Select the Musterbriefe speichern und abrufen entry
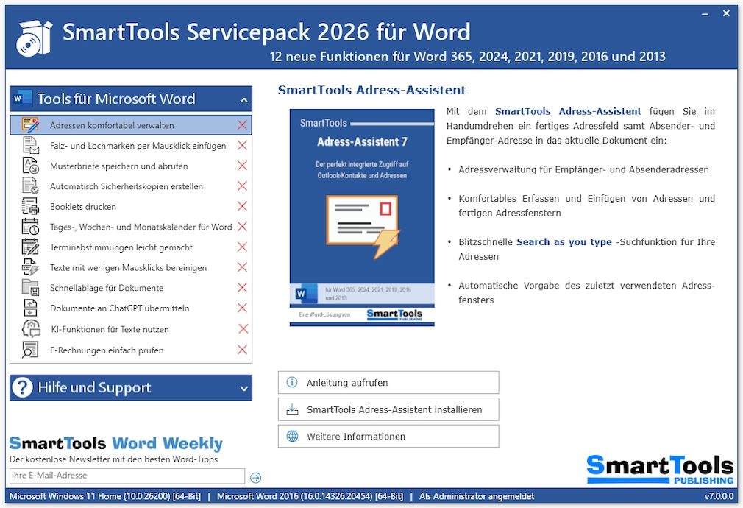This screenshot has width=743, height=508. [x=118, y=166]
